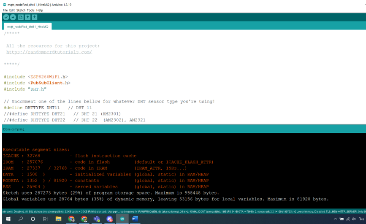Open Task View in the taskbar

45,219
